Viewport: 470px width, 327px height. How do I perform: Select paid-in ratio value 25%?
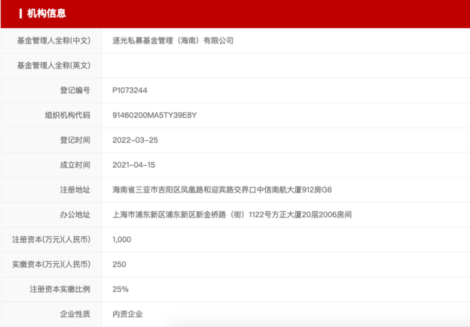(120, 289)
